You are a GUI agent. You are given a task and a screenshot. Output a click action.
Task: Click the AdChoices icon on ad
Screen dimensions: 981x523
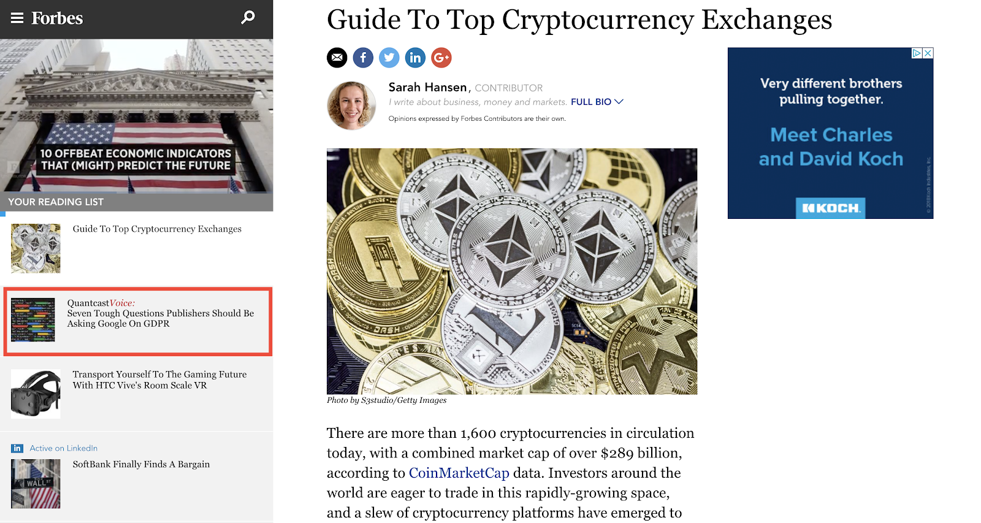pos(917,53)
